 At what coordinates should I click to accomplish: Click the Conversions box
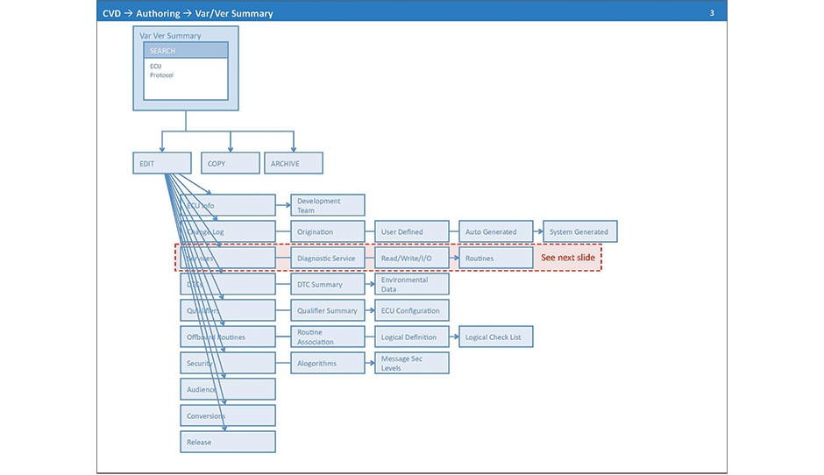click(228, 415)
